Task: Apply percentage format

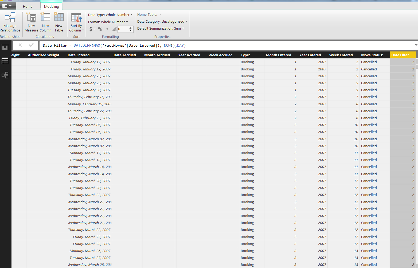Action: pos(100,29)
